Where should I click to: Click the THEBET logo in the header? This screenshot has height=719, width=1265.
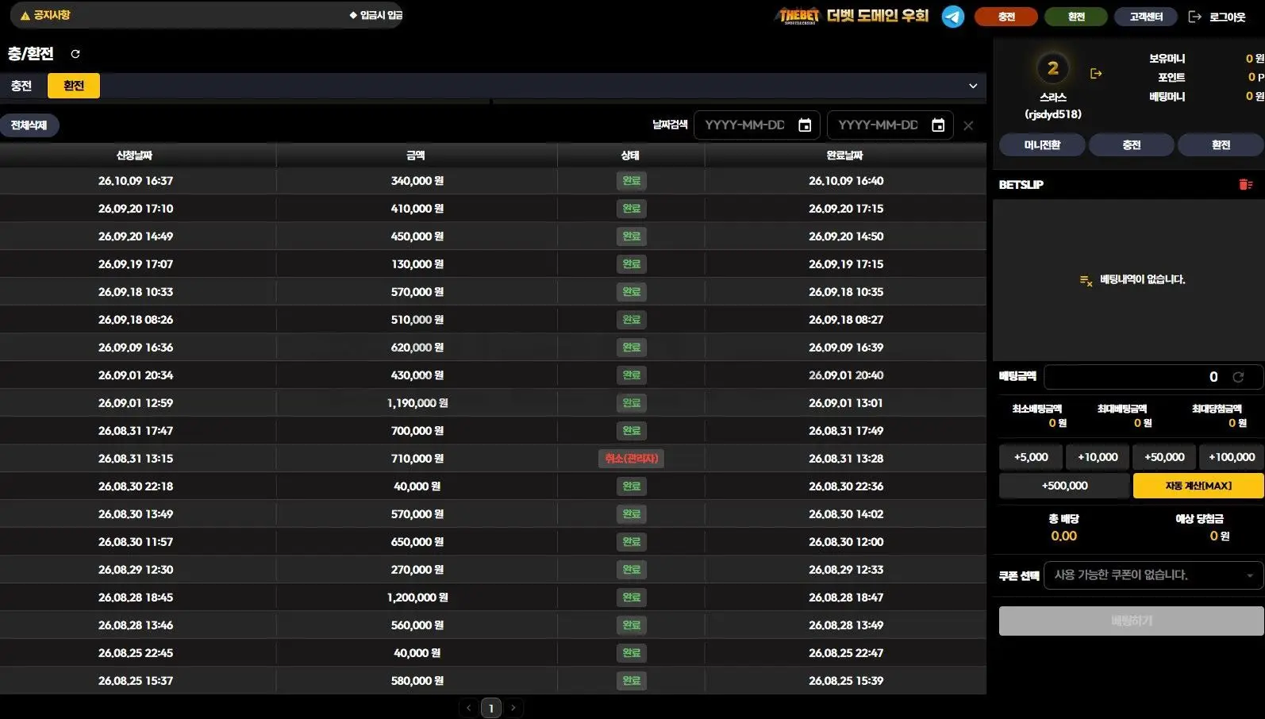pos(798,16)
